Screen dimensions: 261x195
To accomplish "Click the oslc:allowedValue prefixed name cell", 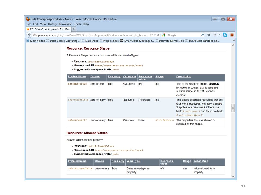I will tap(80, 168).
